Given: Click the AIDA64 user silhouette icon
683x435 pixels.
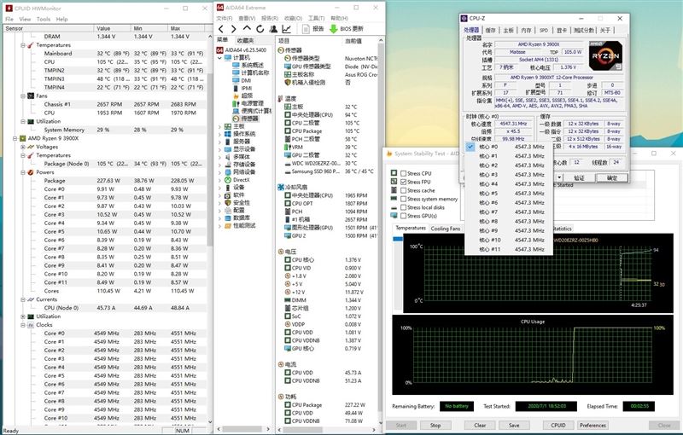Looking at the screenshot, I should click(273, 29).
